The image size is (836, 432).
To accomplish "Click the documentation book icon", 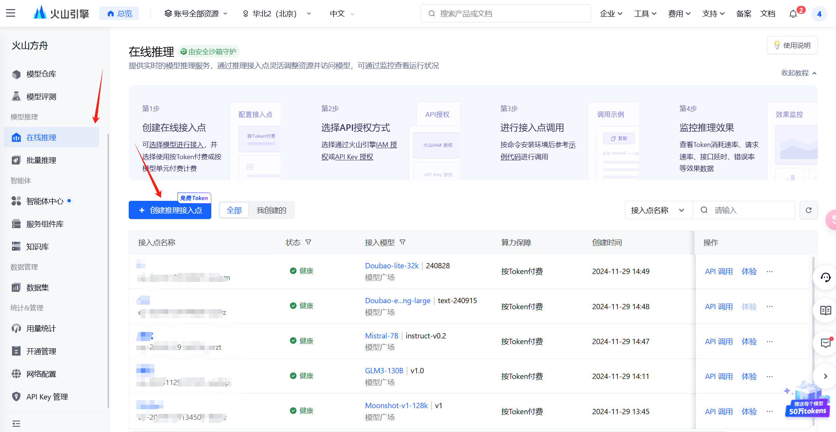I will point(825,311).
